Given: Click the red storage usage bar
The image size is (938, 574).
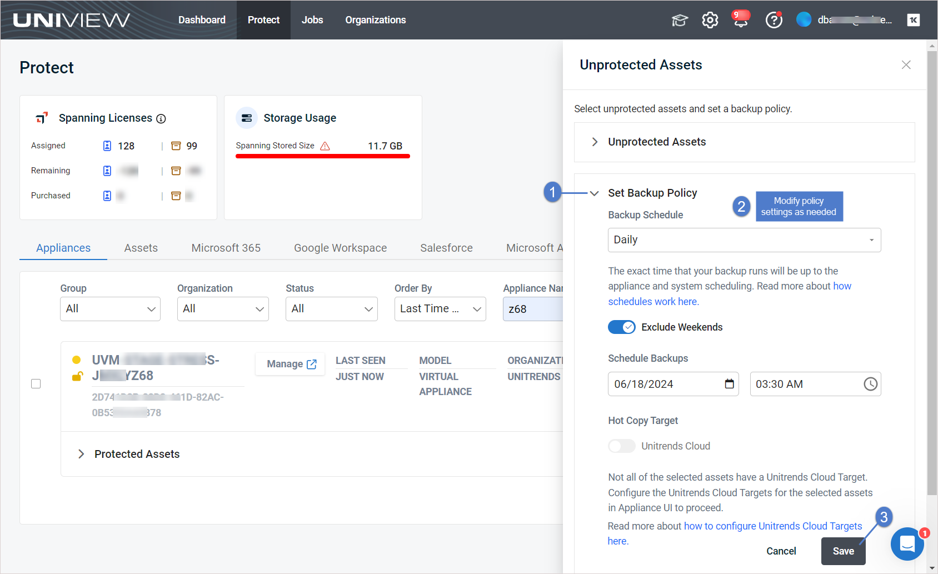Looking at the screenshot, I should tap(323, 156).
